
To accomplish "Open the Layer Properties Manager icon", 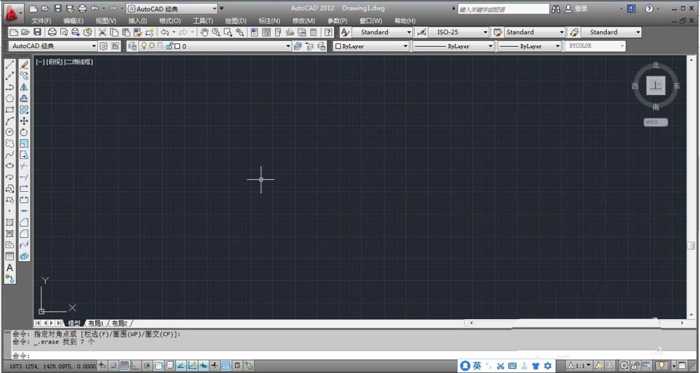I will tap(132, 46).
